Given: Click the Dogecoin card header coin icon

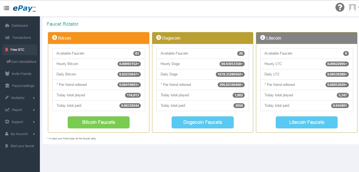Looking at the screenshot, I should pos(159,38).
